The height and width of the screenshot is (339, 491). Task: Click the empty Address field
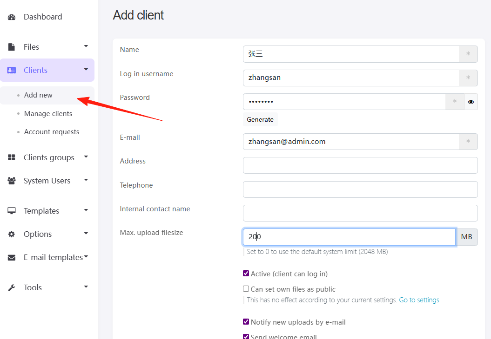(360, 165)
